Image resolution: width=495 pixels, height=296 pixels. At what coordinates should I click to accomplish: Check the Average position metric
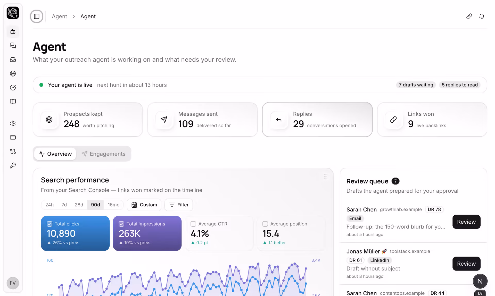pos(265,224)
